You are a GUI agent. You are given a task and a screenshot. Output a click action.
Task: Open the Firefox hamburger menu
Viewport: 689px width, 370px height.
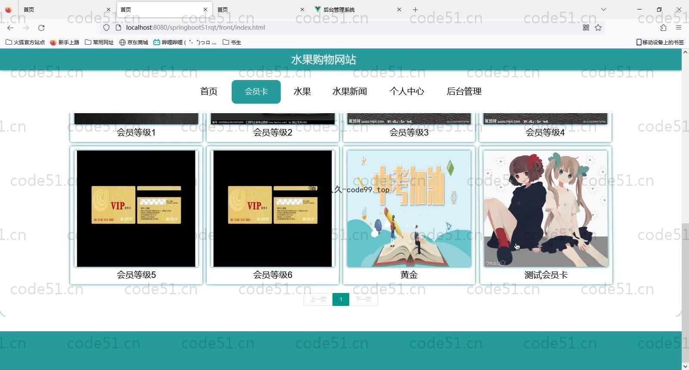tap(679, 28)
